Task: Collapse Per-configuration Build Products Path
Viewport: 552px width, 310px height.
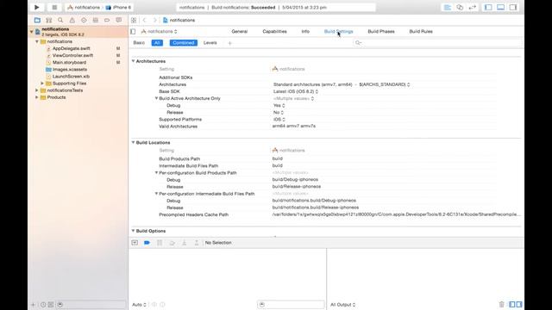Action: (x=156, y=172)
